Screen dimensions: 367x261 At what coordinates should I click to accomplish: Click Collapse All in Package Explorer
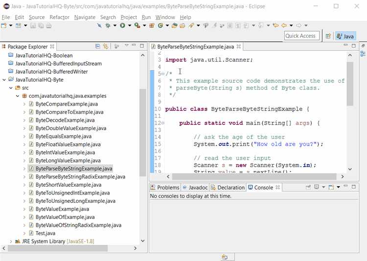point(98,46)
